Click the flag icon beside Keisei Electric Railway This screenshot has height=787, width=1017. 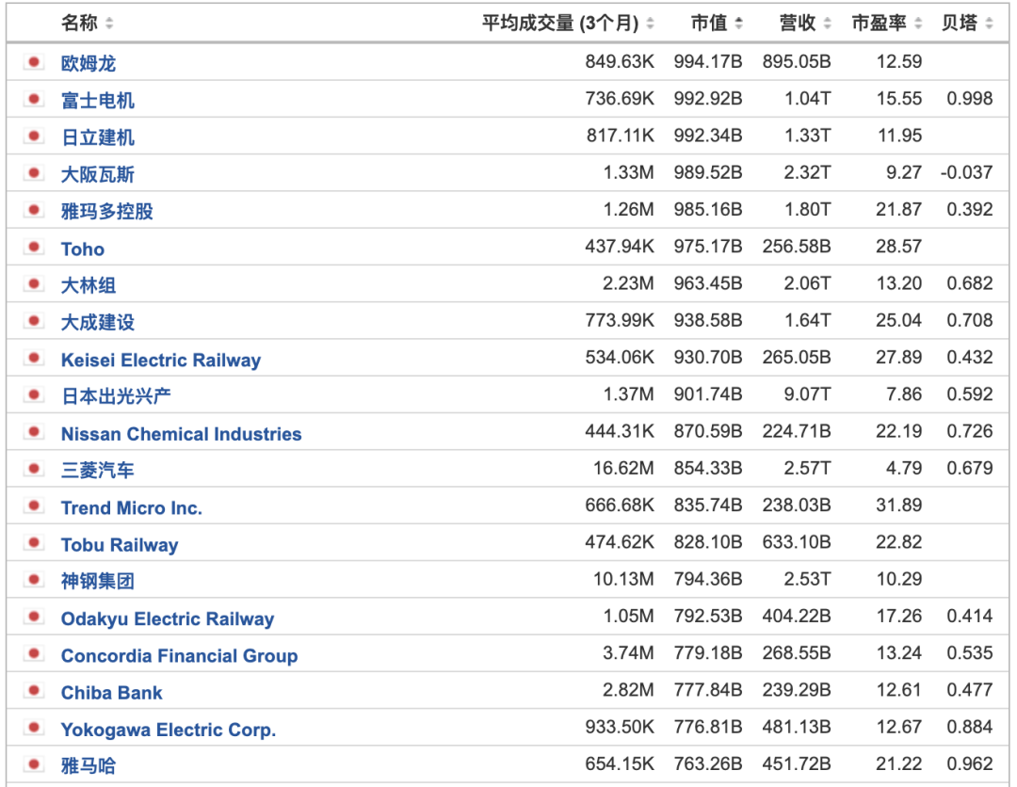34,358
